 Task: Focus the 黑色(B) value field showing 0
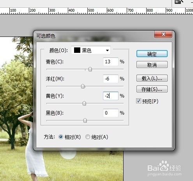pyautogui.click(x=111, y=113)
